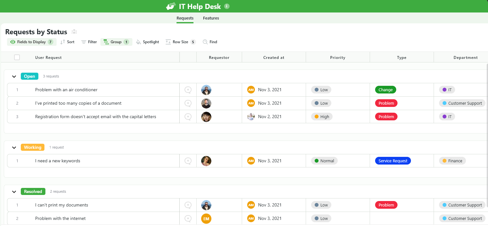Switch to the Features tab

pos(211,18)
